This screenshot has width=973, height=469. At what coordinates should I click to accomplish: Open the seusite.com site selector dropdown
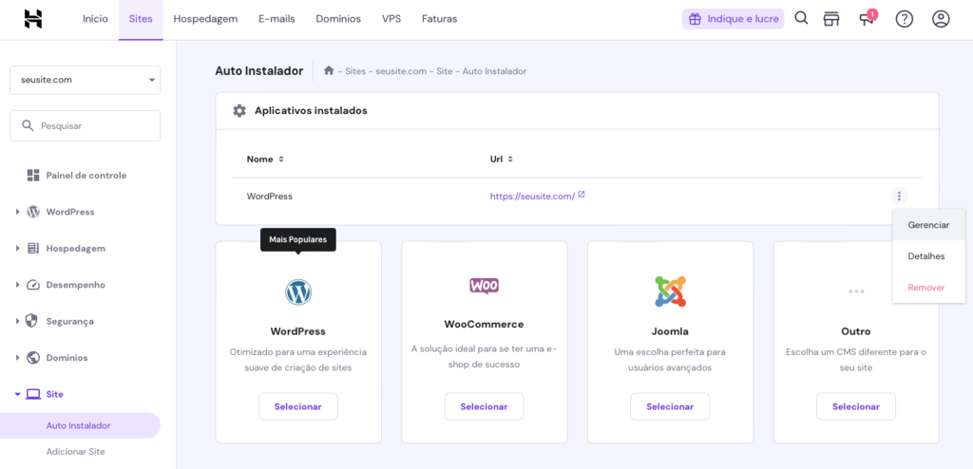click(85, 80)
